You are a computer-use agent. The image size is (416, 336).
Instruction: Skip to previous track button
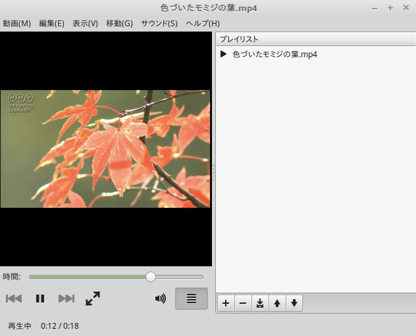coord(14,299)
